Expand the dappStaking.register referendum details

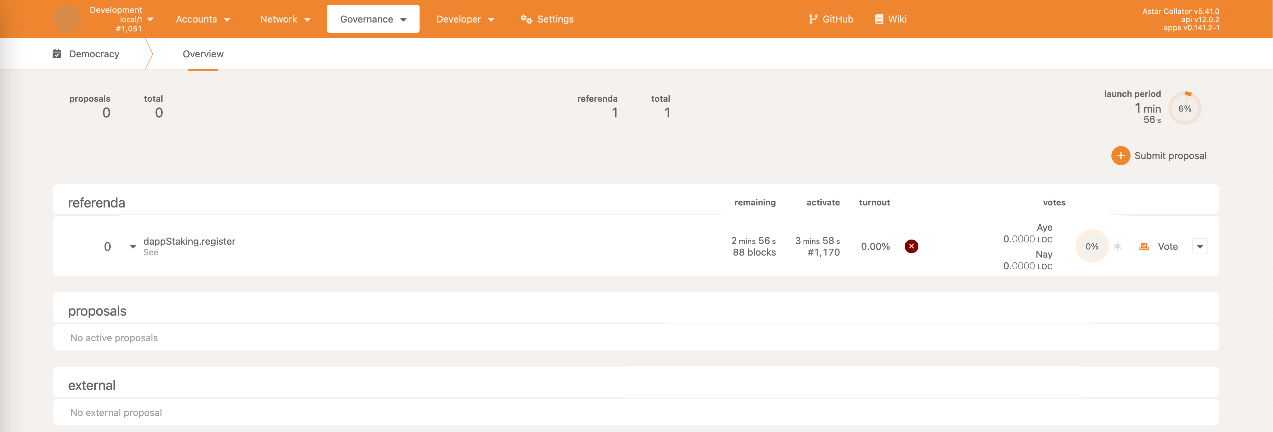133,246
